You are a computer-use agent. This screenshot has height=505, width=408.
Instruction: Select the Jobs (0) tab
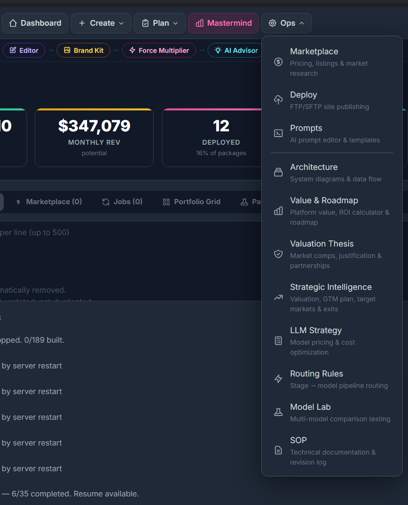pos(122,202)
